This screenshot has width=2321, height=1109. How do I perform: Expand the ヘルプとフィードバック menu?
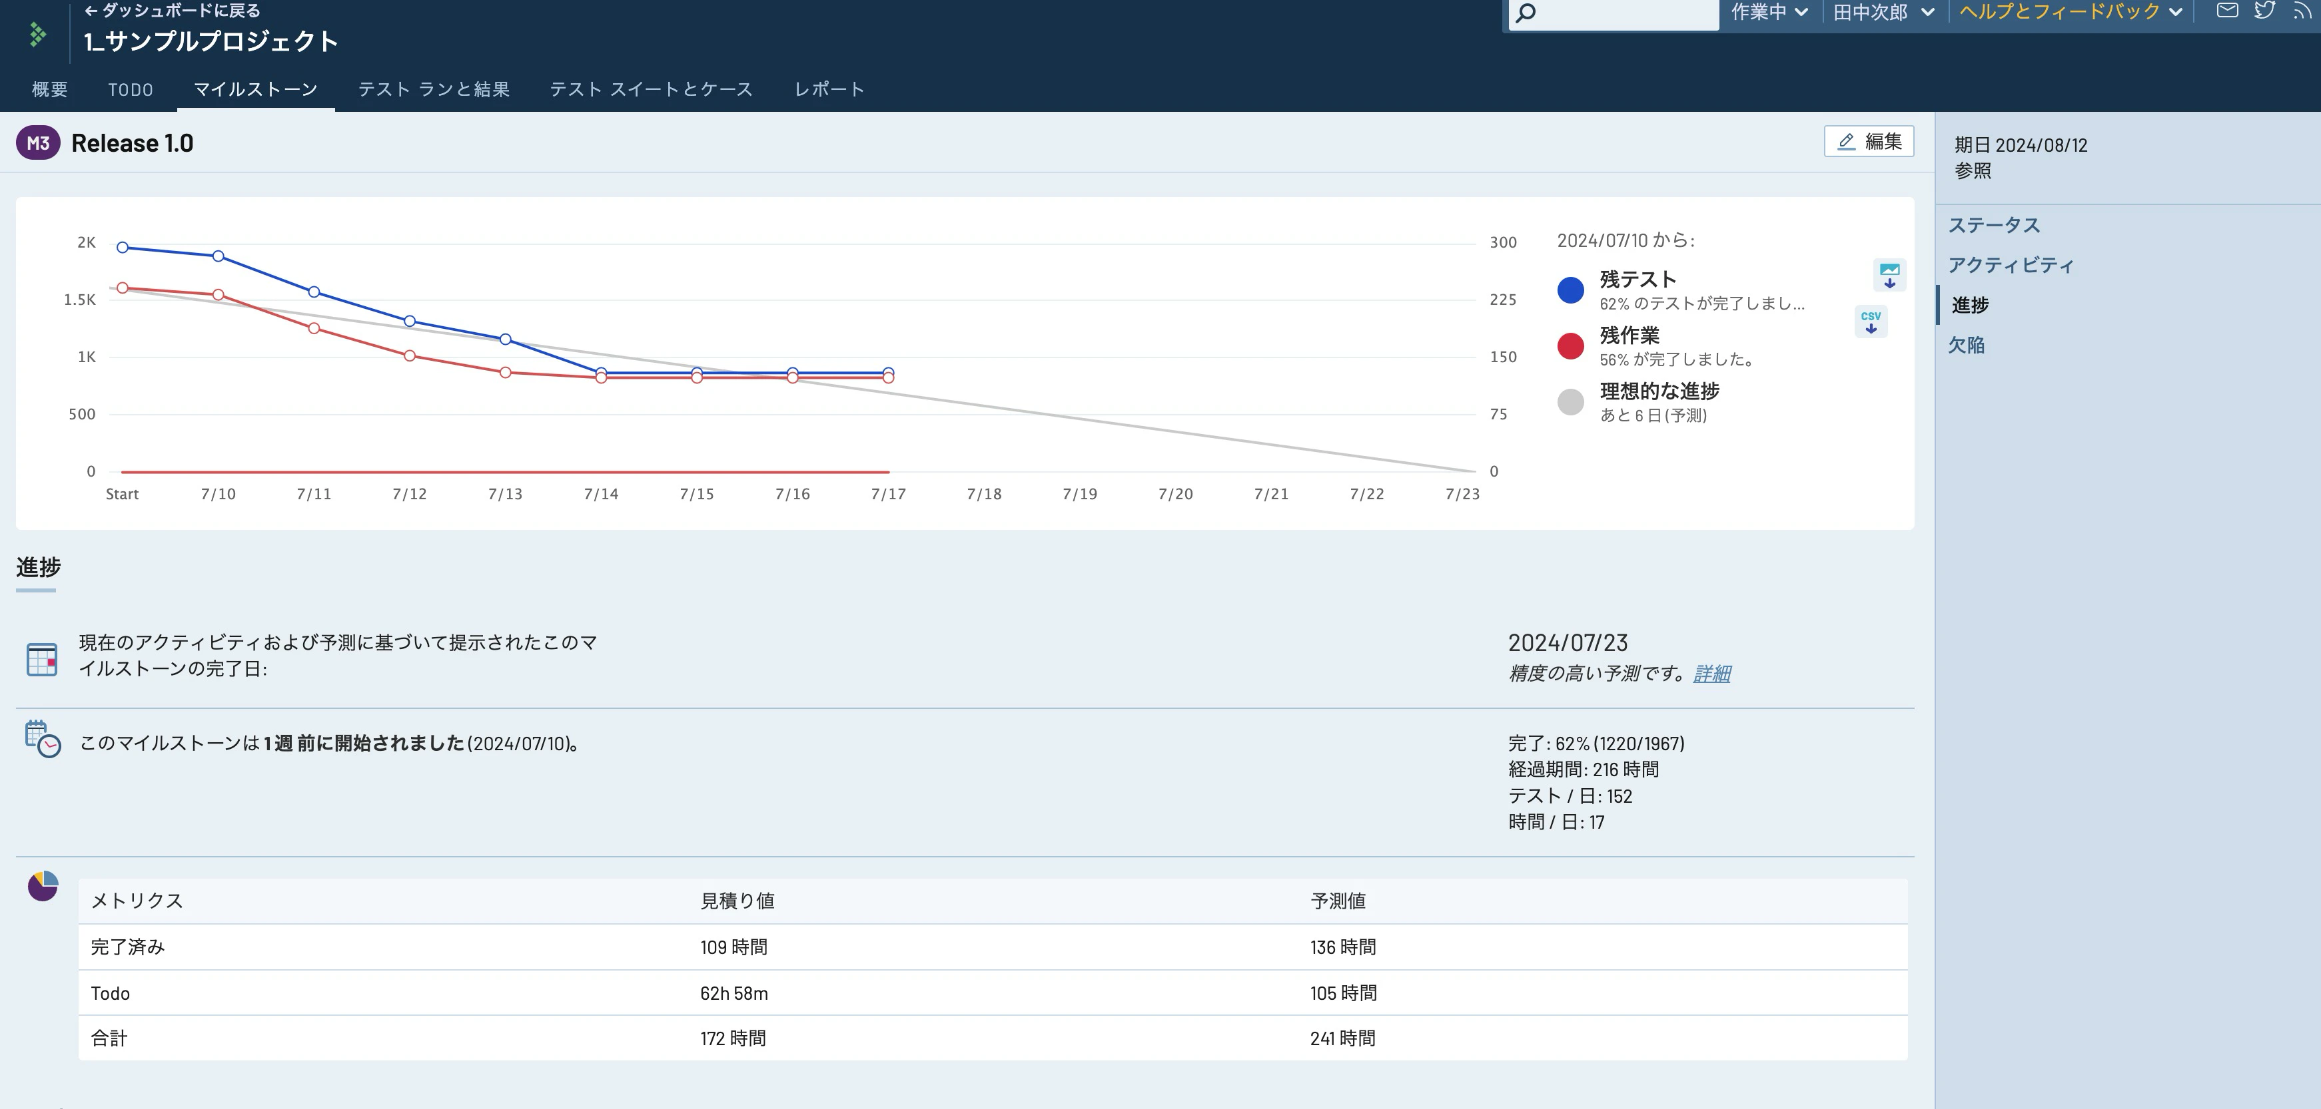(x=2071, y=12)
